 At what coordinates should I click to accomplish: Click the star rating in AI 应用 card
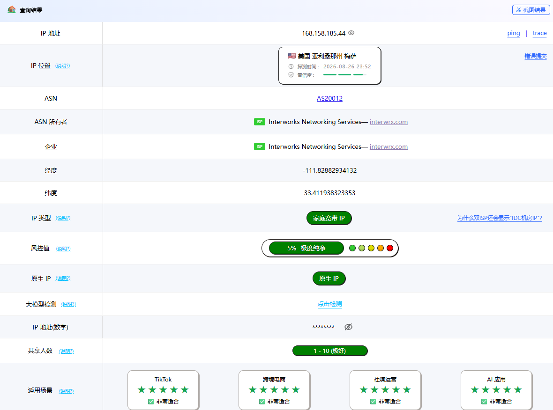(496, 389)
